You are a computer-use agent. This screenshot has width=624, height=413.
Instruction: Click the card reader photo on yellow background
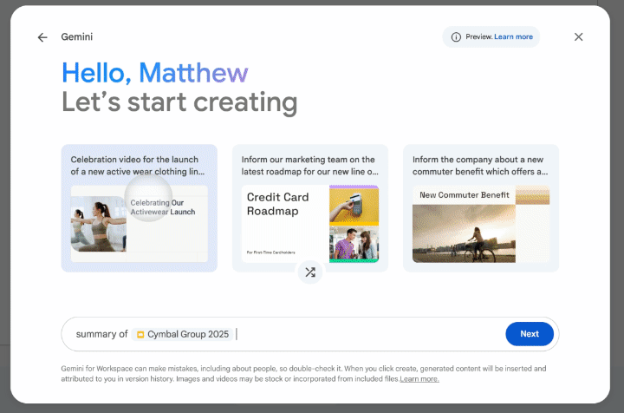coord(354,205)
